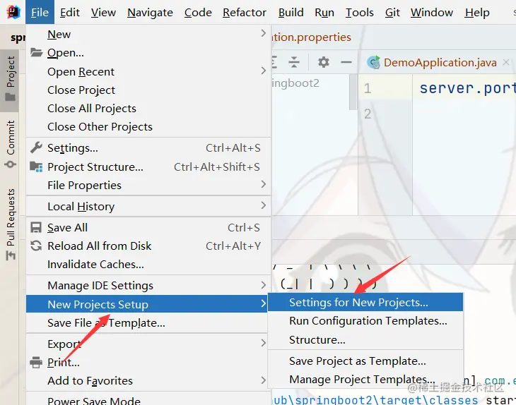The width and height of the screenshot is (516, 405).
Task: Select Save File as Template...
Action: 148,323
